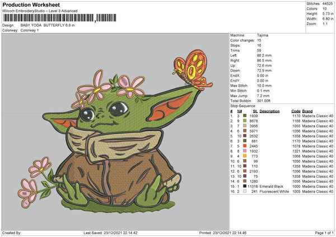This screenshot has width=336, height=237.
Task: Click the Production Worksheet title
Action: (31, 4)
